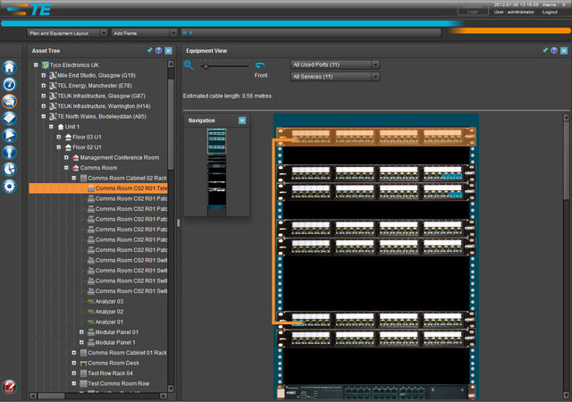Open the Home icon in left sidebar
Image resolution: width=572 pixels, height=402 pixels.
(x=10, y=68)
